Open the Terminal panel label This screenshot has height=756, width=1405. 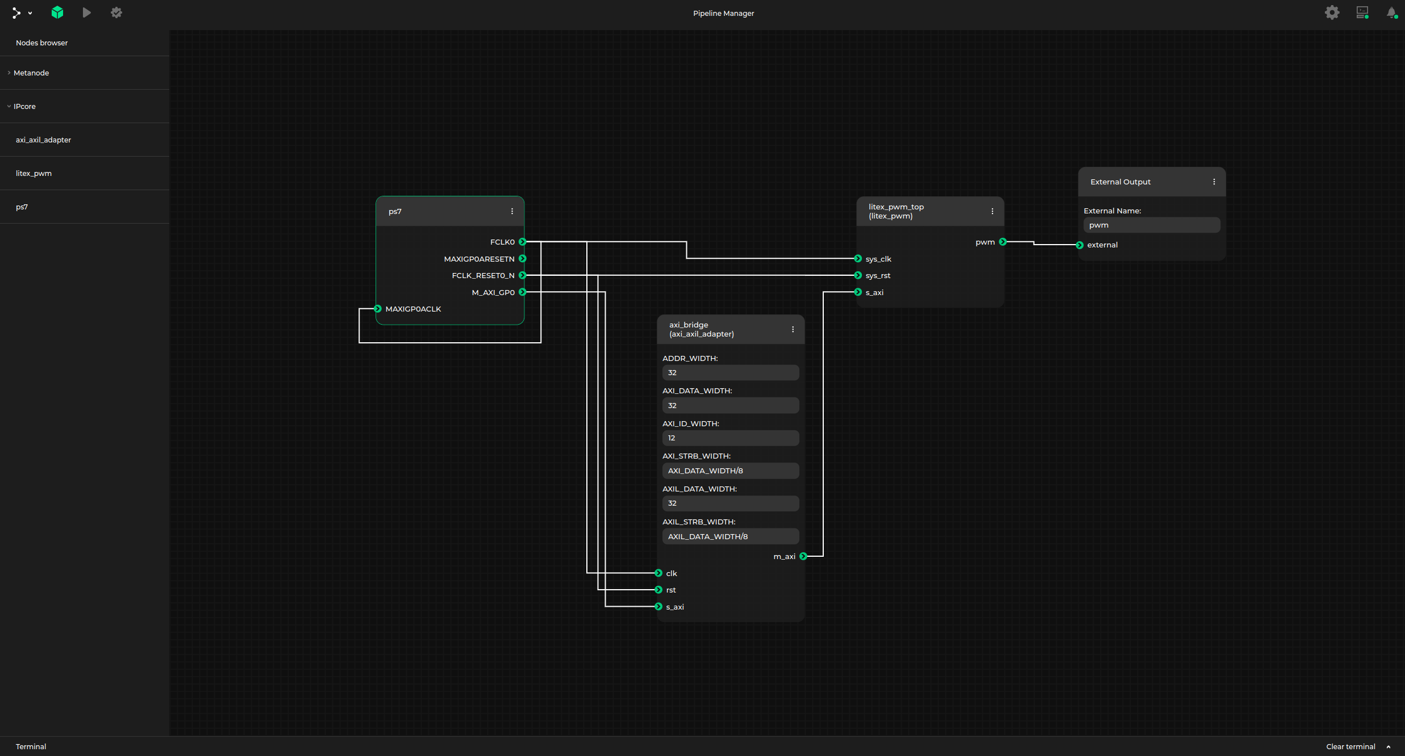[31, 746]
